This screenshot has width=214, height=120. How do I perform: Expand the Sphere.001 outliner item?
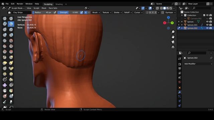[182, 25]
